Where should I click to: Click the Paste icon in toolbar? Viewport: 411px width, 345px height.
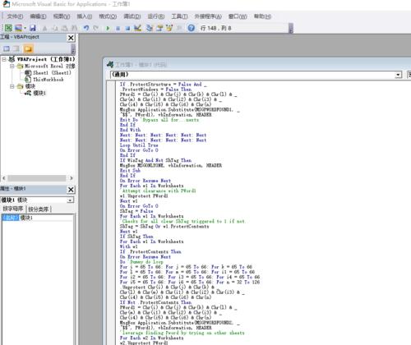(x=65, y=28)
